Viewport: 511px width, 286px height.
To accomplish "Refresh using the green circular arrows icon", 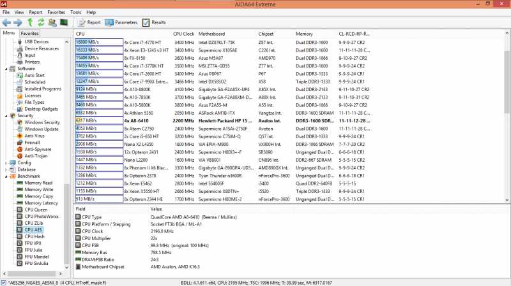I will click(x=41, y=22).
